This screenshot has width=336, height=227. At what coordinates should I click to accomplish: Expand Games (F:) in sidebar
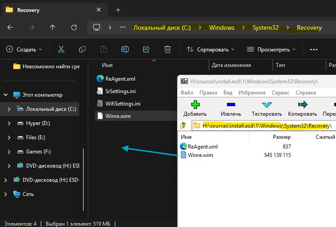tap(9, 152)
